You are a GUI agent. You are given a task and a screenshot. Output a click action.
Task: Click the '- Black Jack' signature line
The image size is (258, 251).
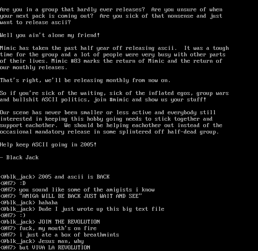tap(19, 157)
